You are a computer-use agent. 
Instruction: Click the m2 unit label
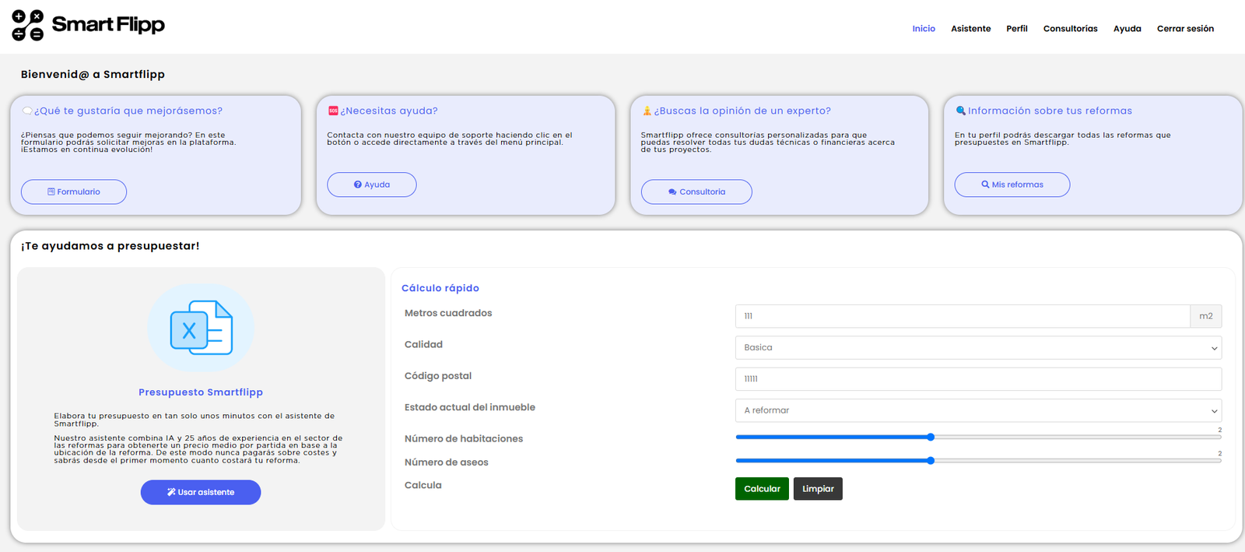pos(1206,316)
